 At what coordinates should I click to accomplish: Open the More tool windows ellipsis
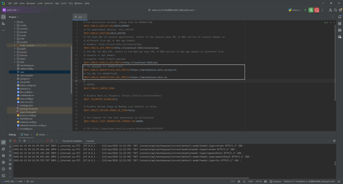point(3,30)
